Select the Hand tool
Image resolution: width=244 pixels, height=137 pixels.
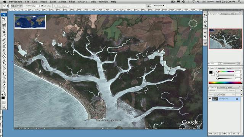(4, 88)
